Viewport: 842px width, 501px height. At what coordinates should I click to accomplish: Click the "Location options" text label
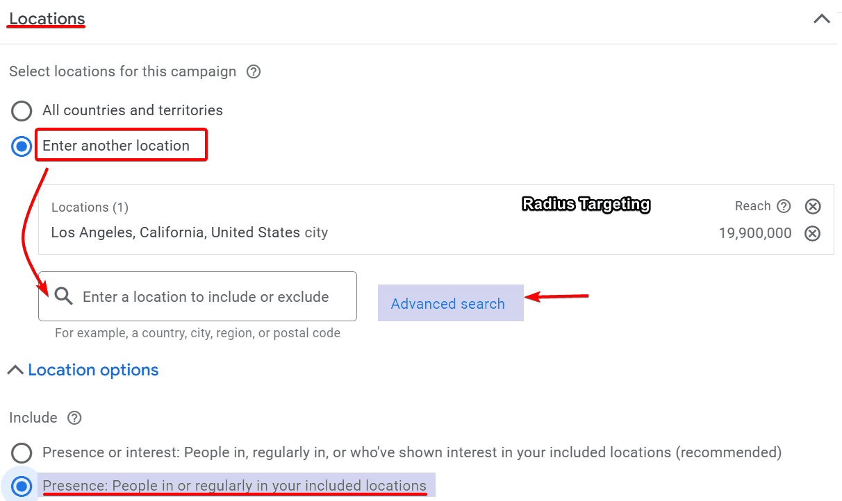pos(93,369)
